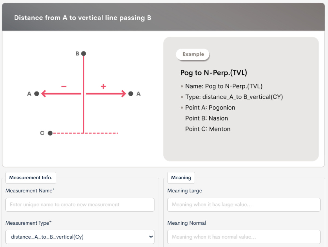Open the Measurement Type dropdown
Screen dimensions: 328x247
point(80,237)
